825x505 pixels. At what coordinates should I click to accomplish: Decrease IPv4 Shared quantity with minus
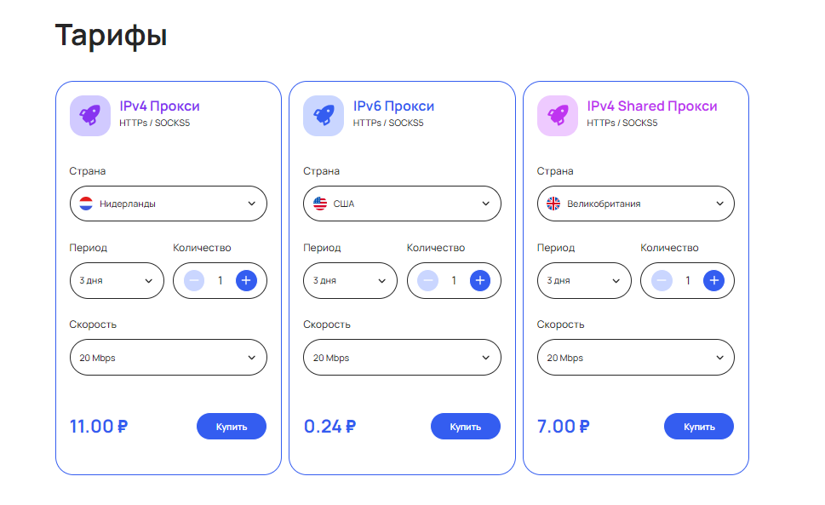tap(662, 280)
